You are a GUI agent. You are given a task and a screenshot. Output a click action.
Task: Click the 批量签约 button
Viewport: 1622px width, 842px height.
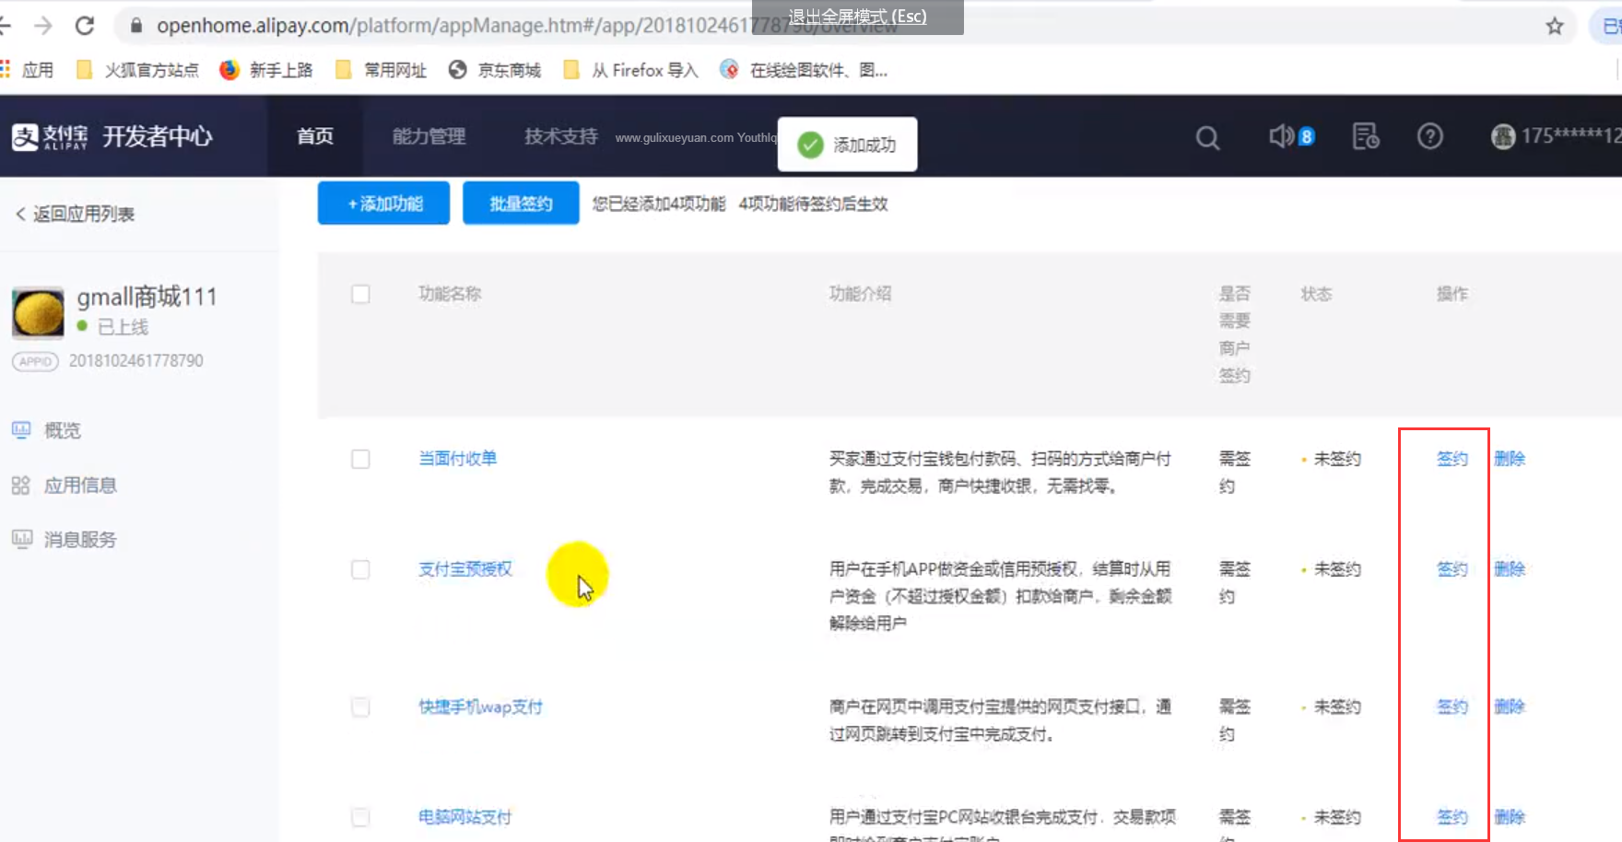521,204
